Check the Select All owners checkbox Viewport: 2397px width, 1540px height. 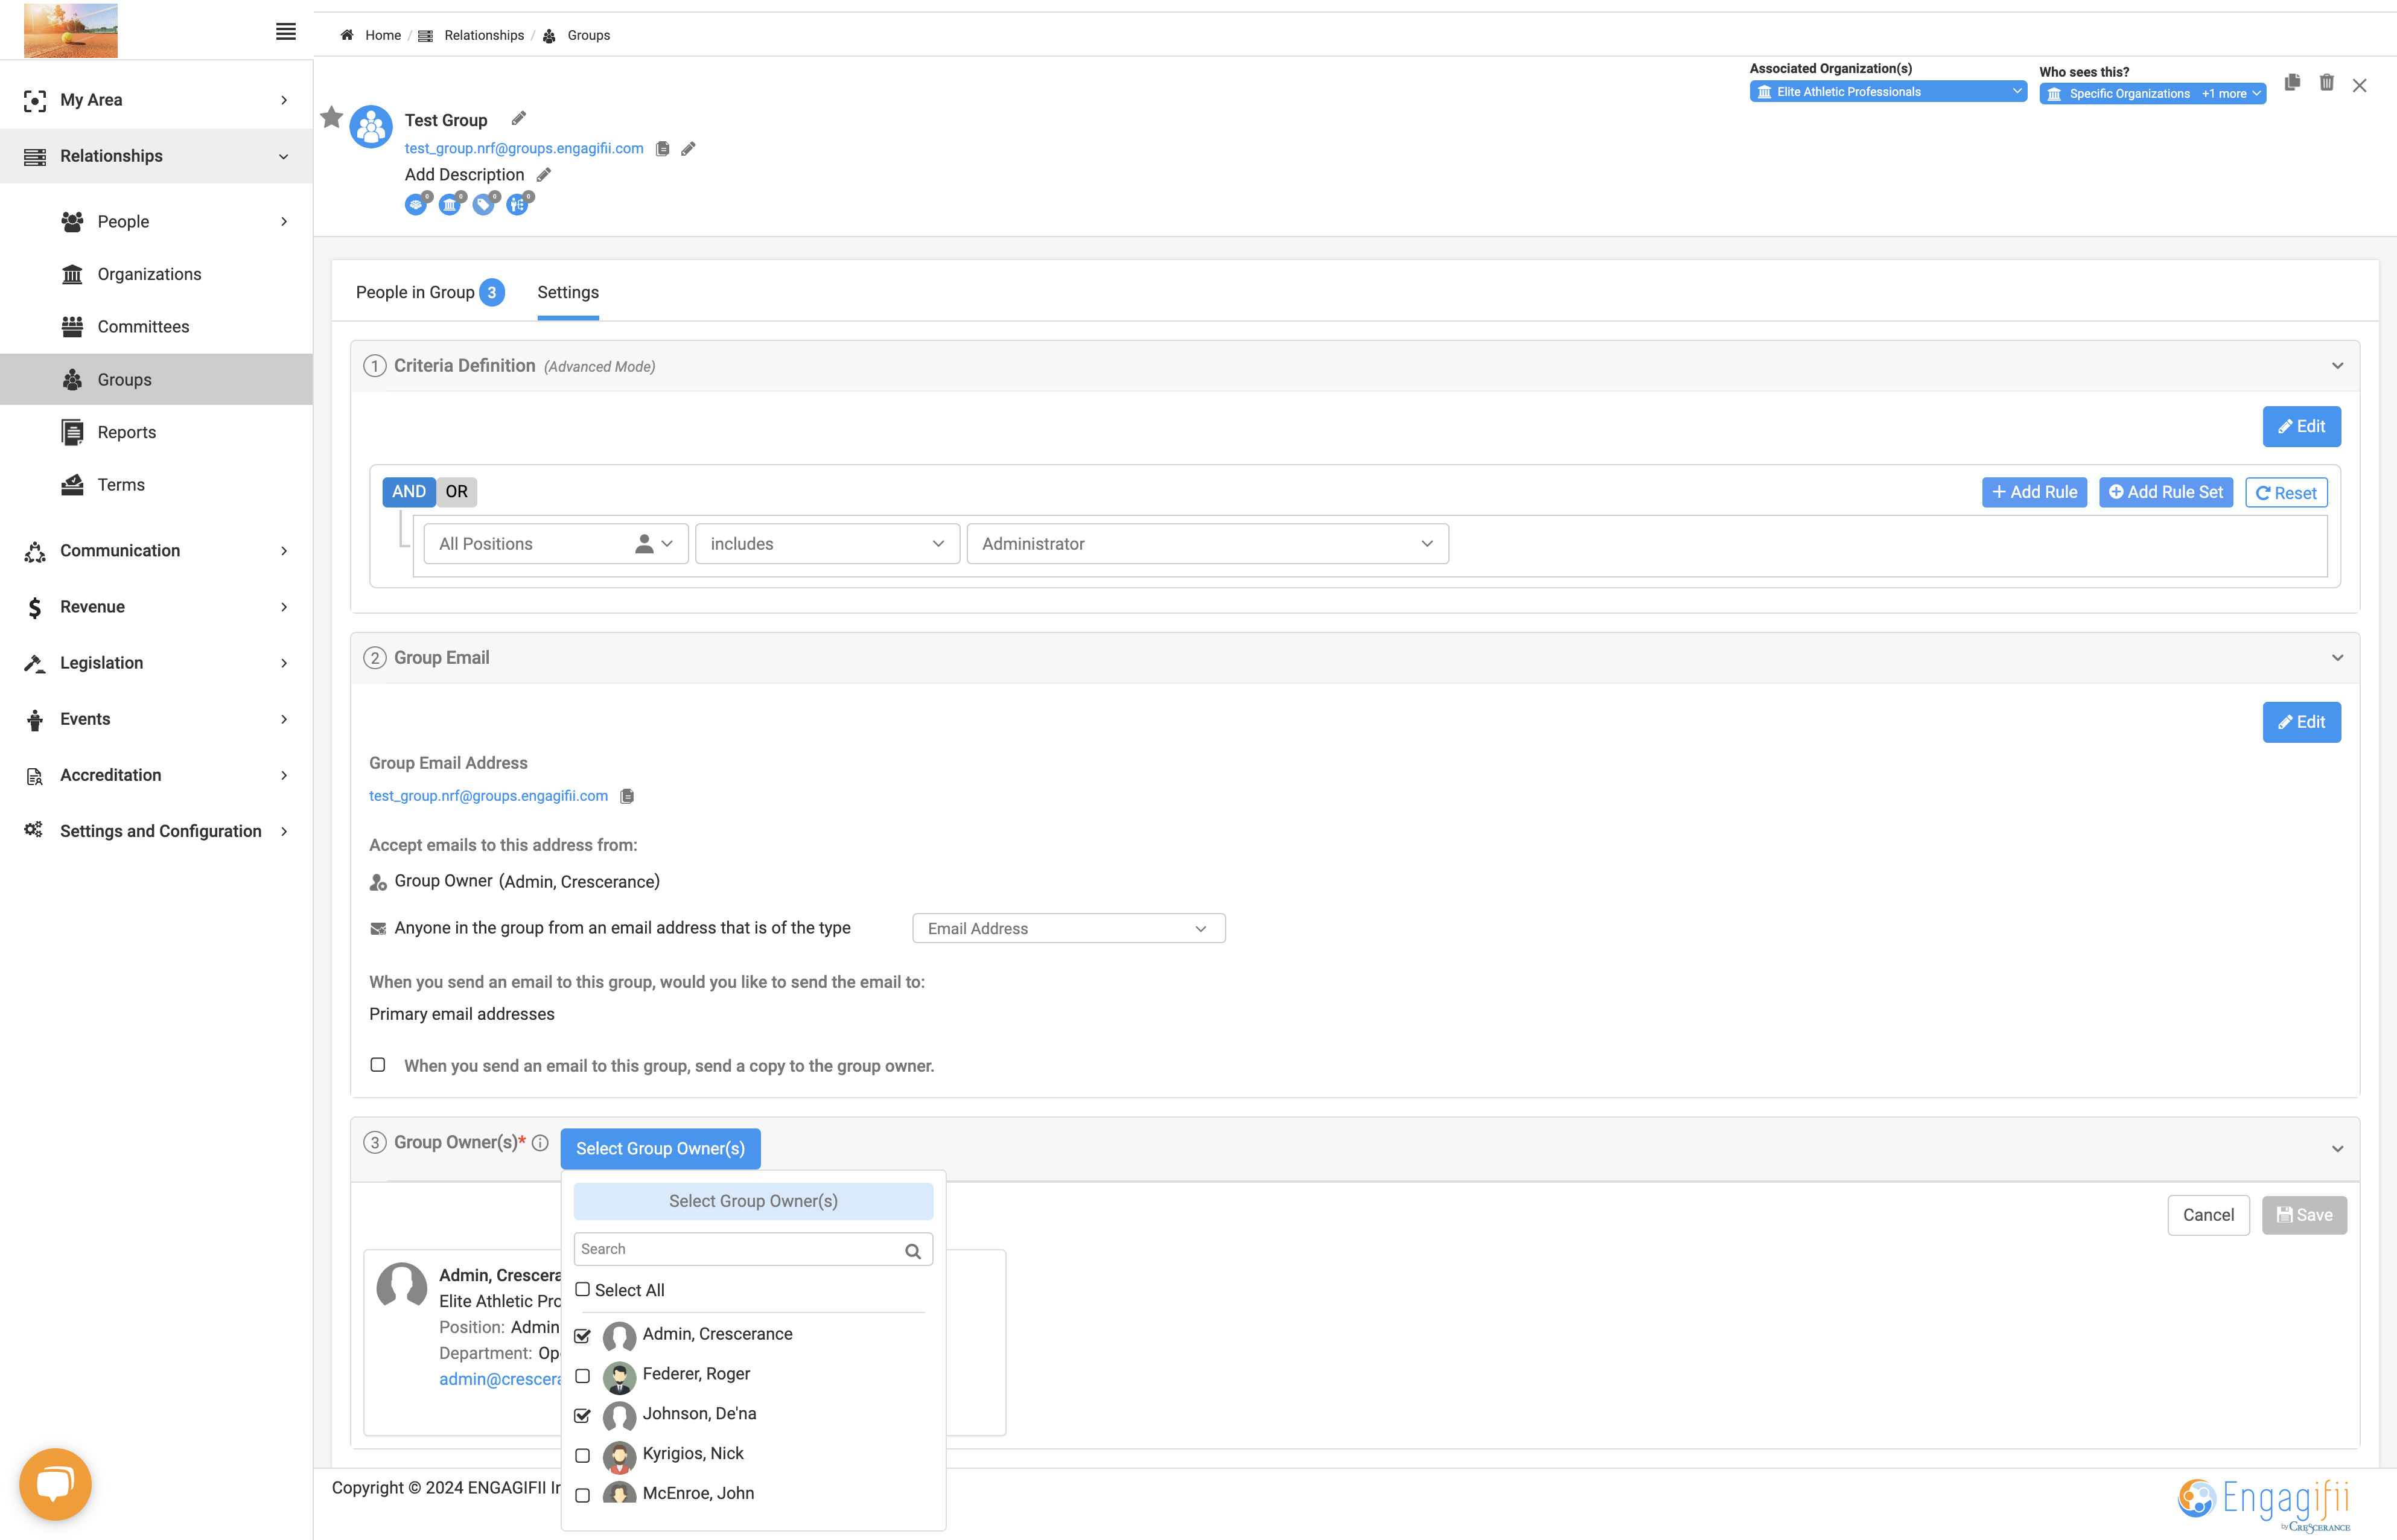point(582,1290)
